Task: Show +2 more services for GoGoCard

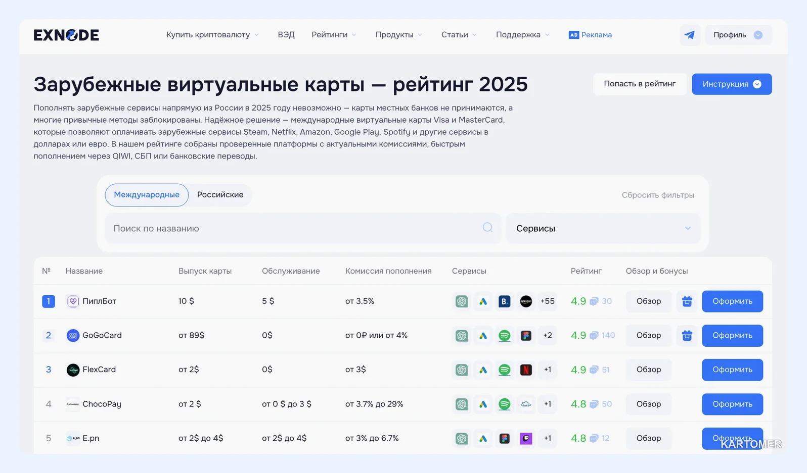Action: point(548,336)
